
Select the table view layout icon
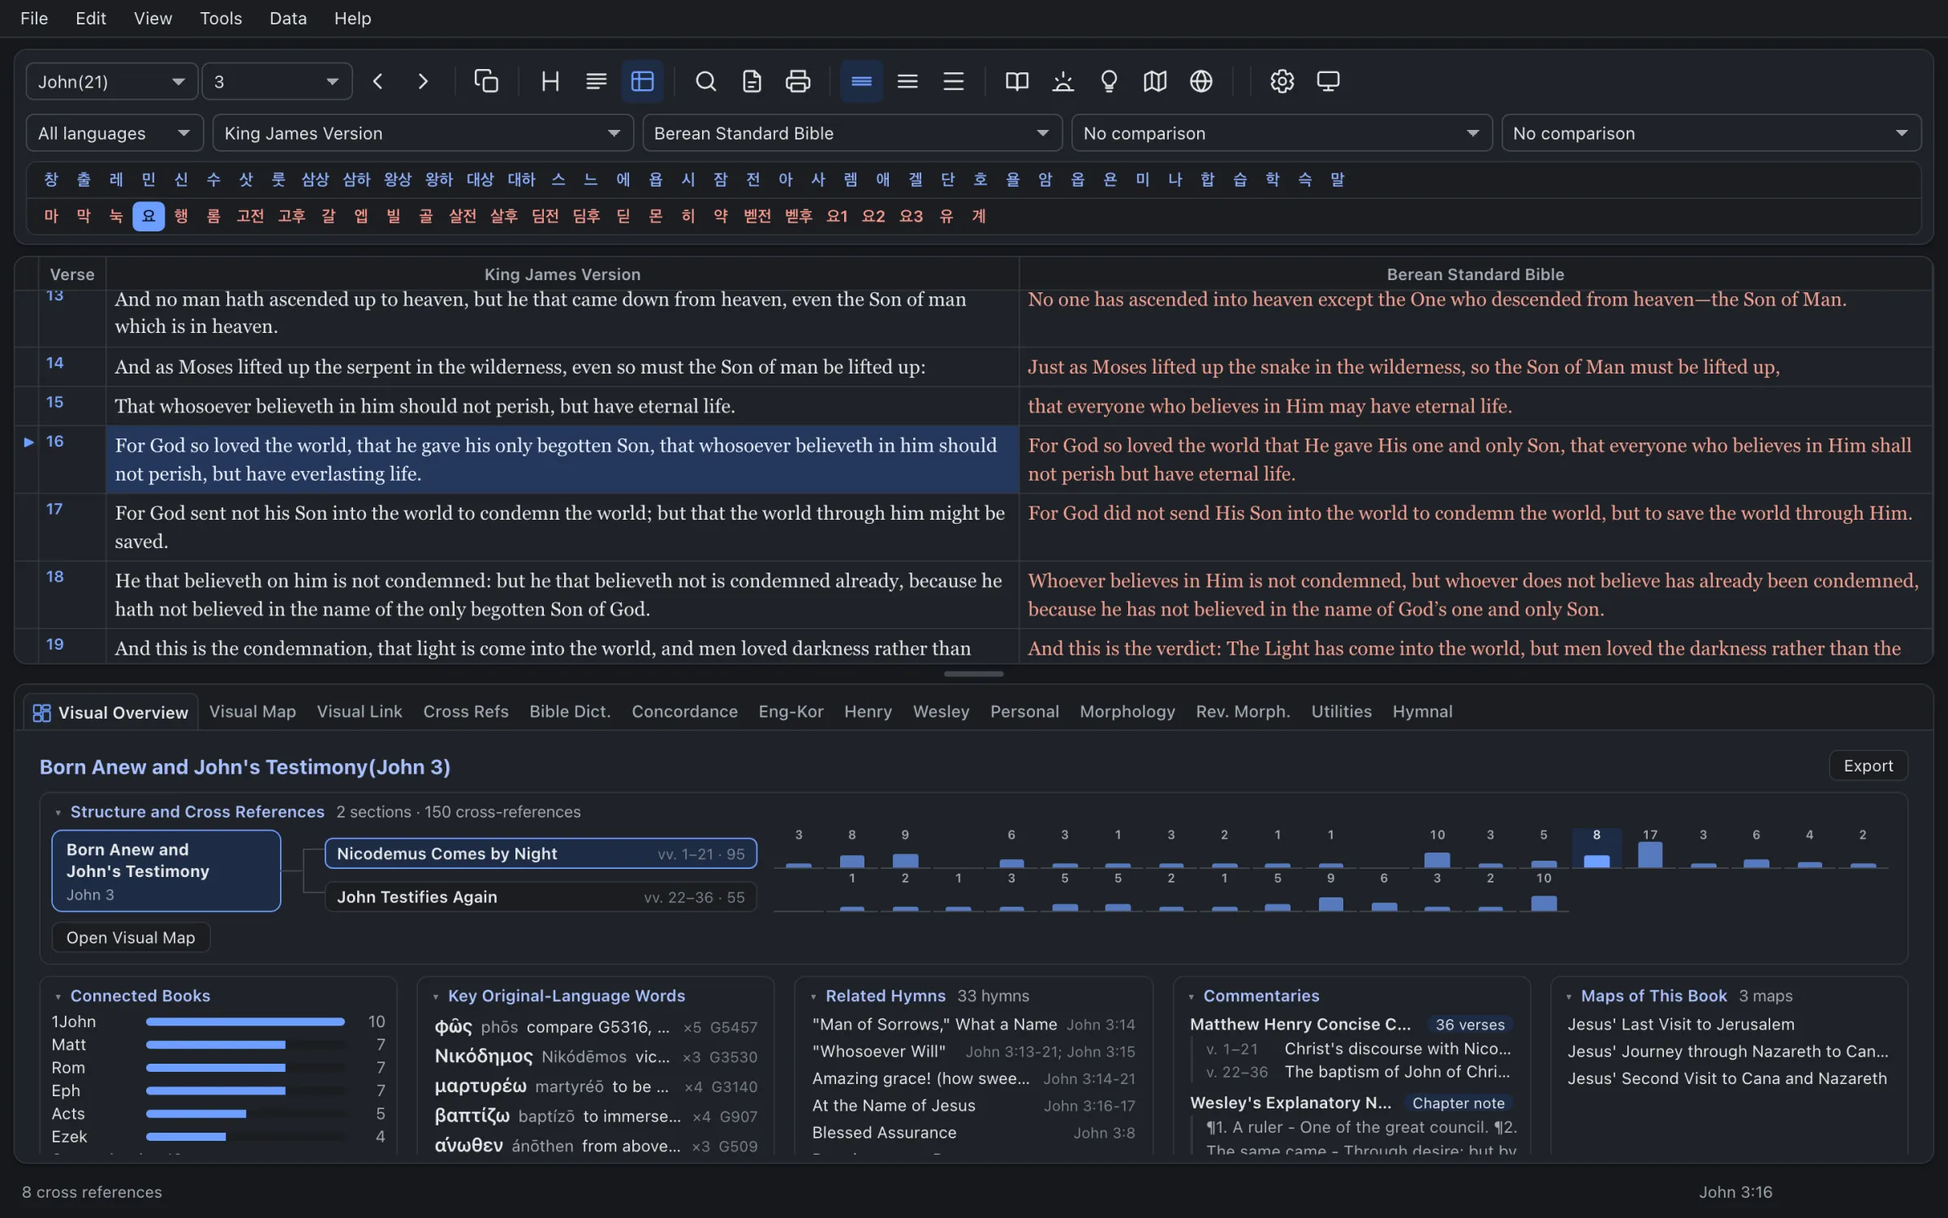642,81
